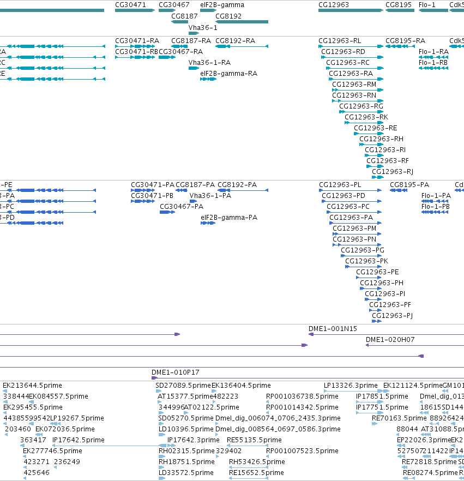Select protein CG8195-PA

[x=409, y=185]
